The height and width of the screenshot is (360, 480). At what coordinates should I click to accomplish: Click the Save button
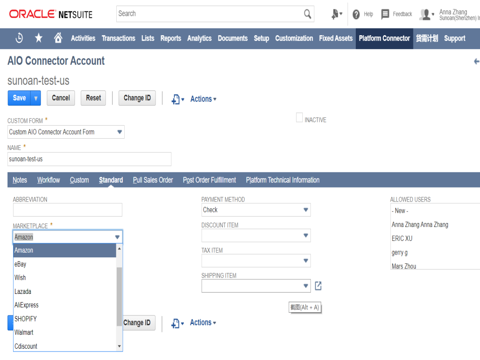[x=19, y=98]
